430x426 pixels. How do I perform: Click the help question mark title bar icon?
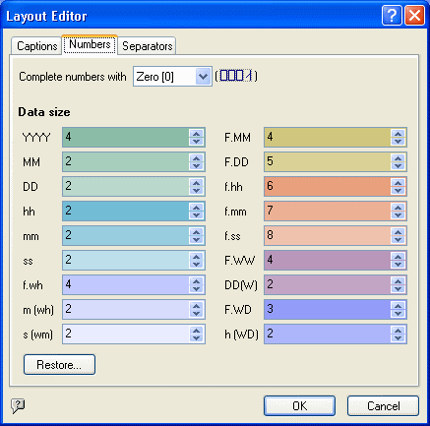(392, 16)
